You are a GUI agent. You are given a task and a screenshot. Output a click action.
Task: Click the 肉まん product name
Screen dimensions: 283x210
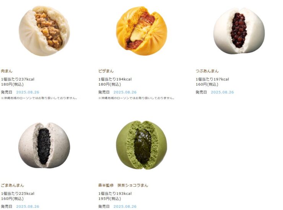point(7,71)
